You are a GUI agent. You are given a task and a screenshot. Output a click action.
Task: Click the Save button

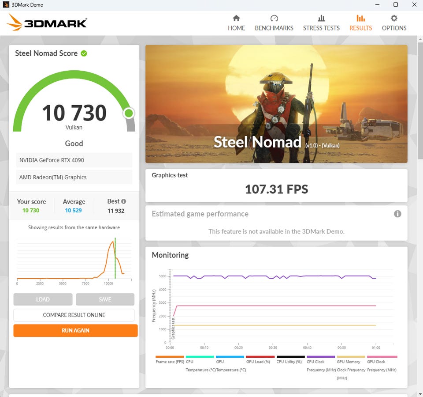[105, 299]
